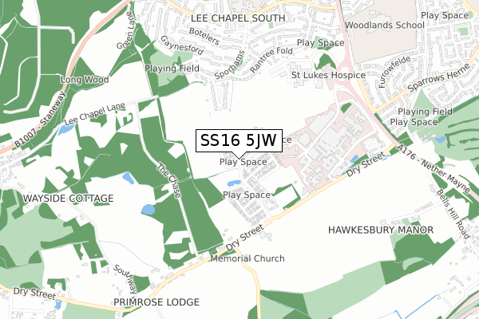Click the Sparrows Herne road label

click(x=439, y=77)
